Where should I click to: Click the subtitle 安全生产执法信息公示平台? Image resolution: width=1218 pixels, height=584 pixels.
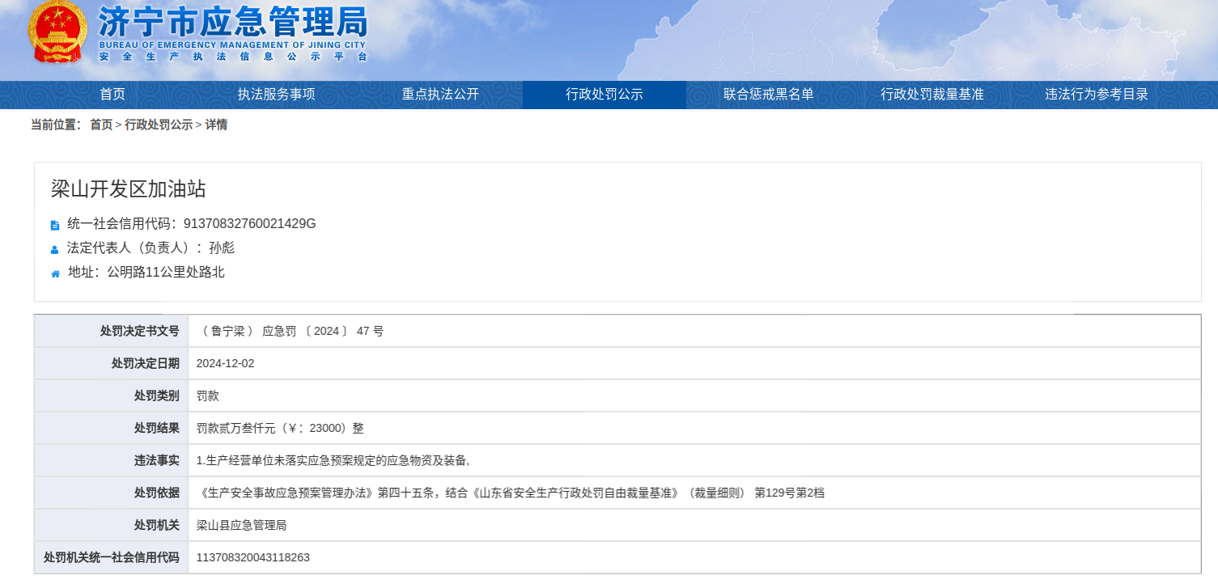(x=233, y=57)
